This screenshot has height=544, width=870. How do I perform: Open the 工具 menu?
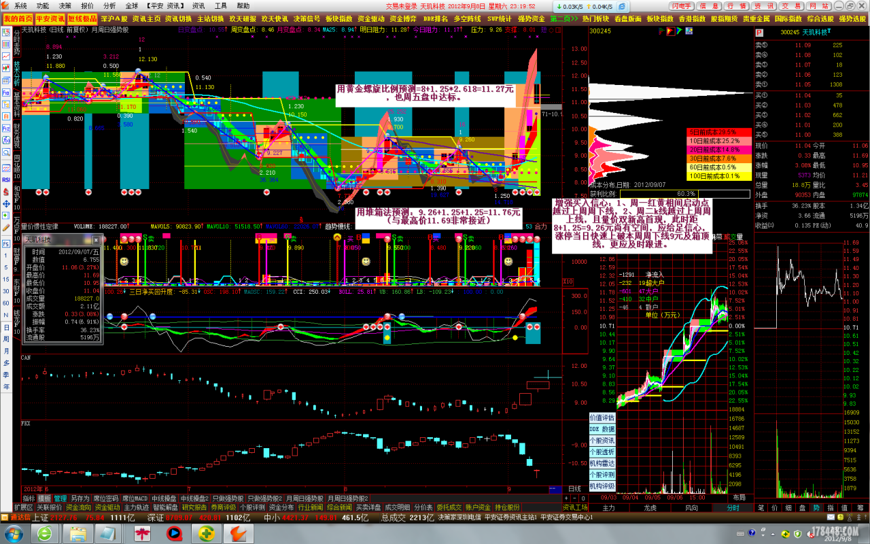coord(221,5)
